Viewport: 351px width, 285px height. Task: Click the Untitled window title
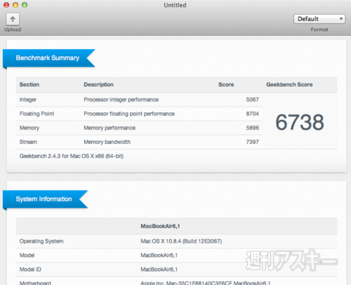click(x=175, y=5)
